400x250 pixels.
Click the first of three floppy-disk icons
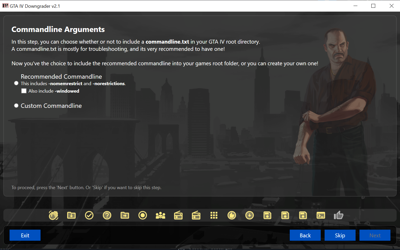267,215
